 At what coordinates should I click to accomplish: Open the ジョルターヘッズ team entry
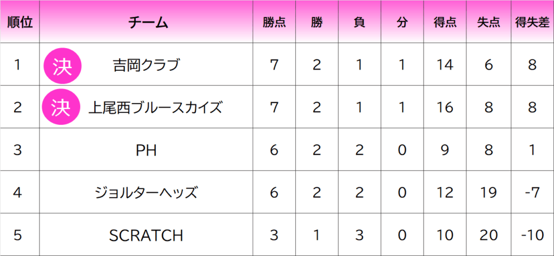click(x=147, y=193)
